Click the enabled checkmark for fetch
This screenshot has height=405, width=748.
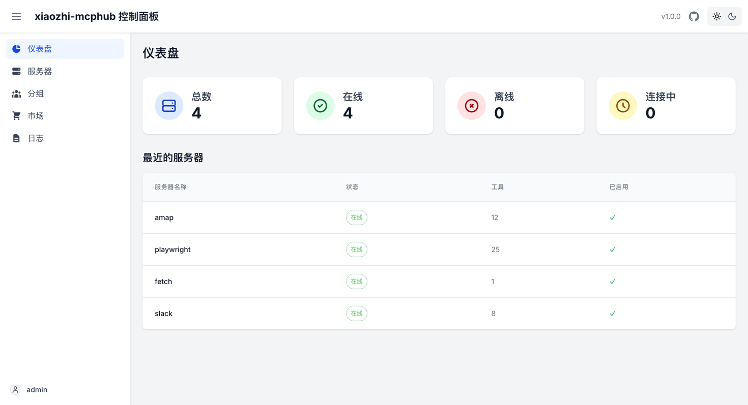[x=612, y=282]
